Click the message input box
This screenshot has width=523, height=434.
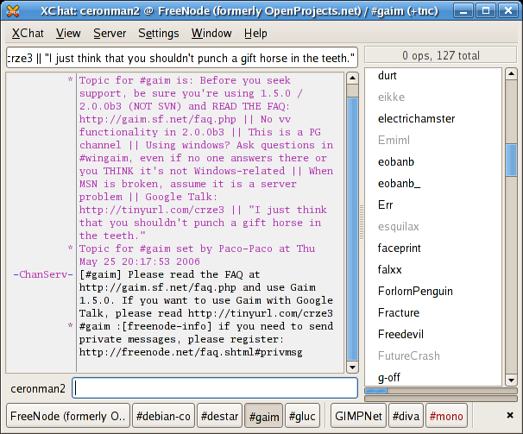[x=215, y=388]
